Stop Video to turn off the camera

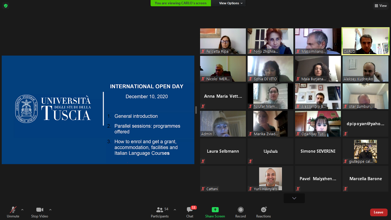[40, 212]
